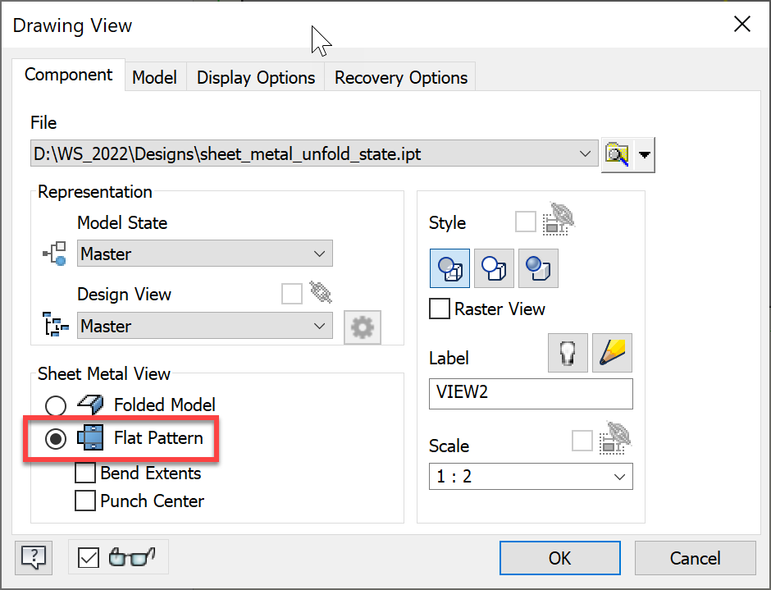The height and width of the screenshot is (590, 771).
Task: Switch to the Display Options tab
Action: [x=255, y=77]
